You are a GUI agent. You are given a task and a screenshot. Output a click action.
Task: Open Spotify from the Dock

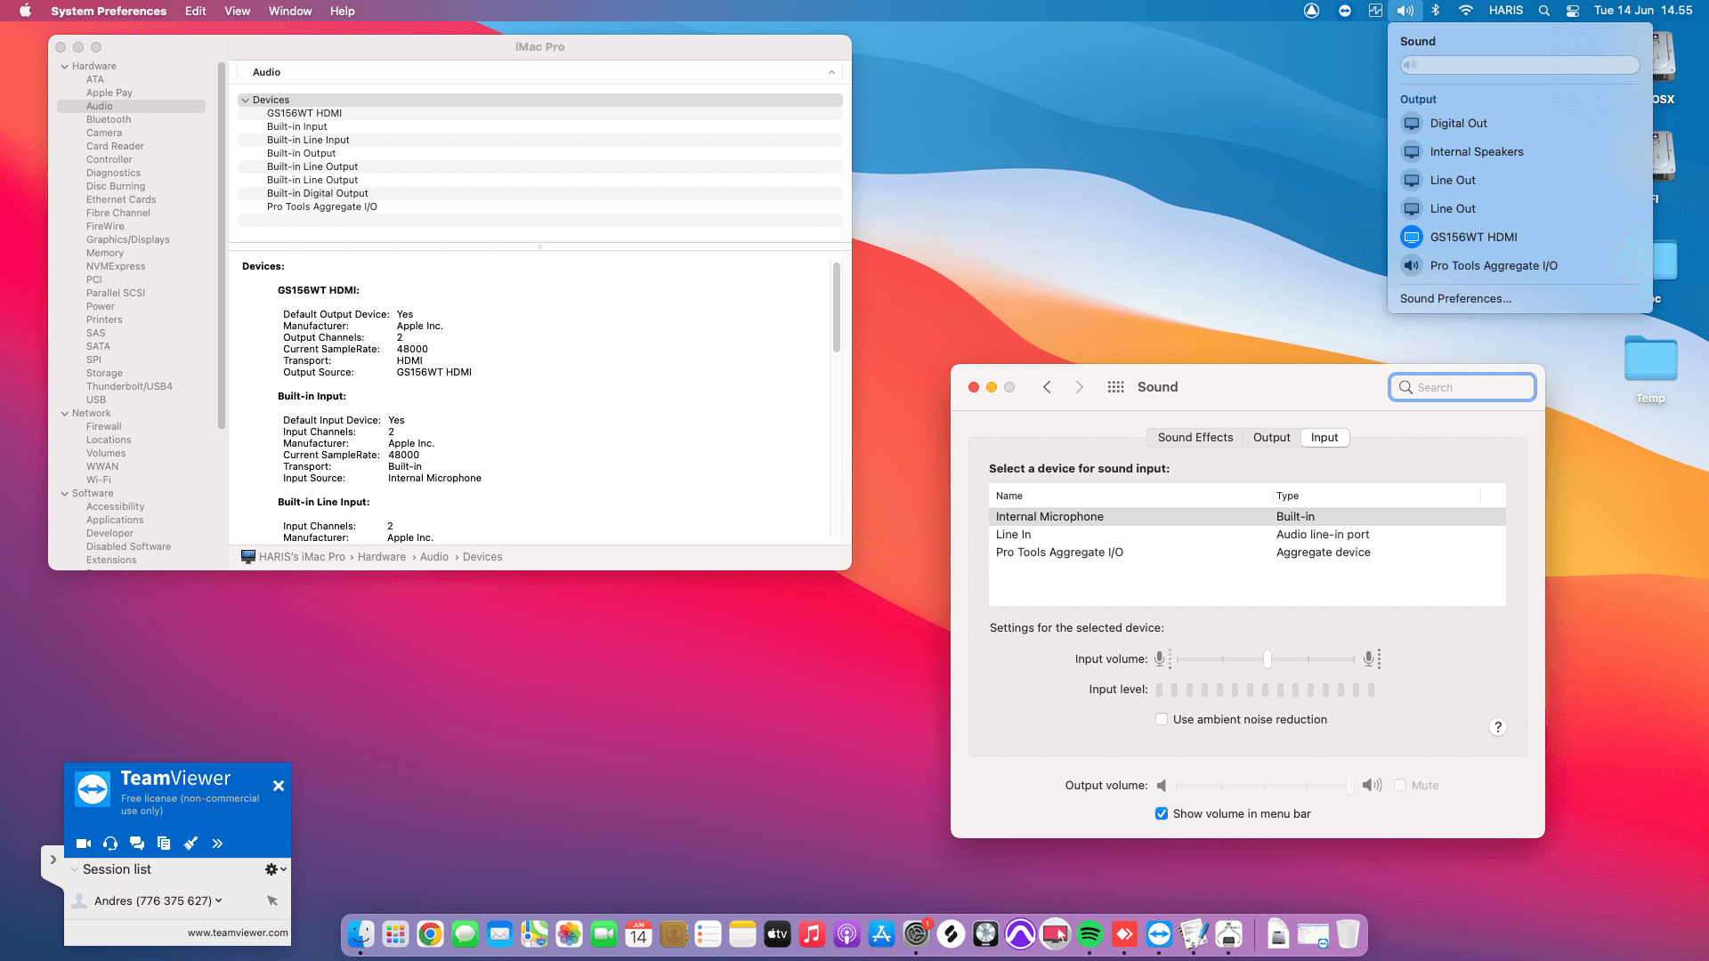(x=1089, y=934)
